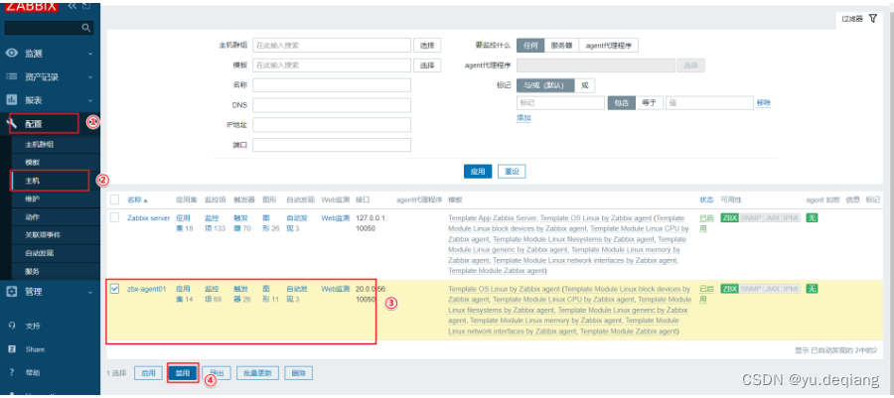This screenshot has height=398, width=894.
Task: Click 移除 tag link
Action: point(764,103)
